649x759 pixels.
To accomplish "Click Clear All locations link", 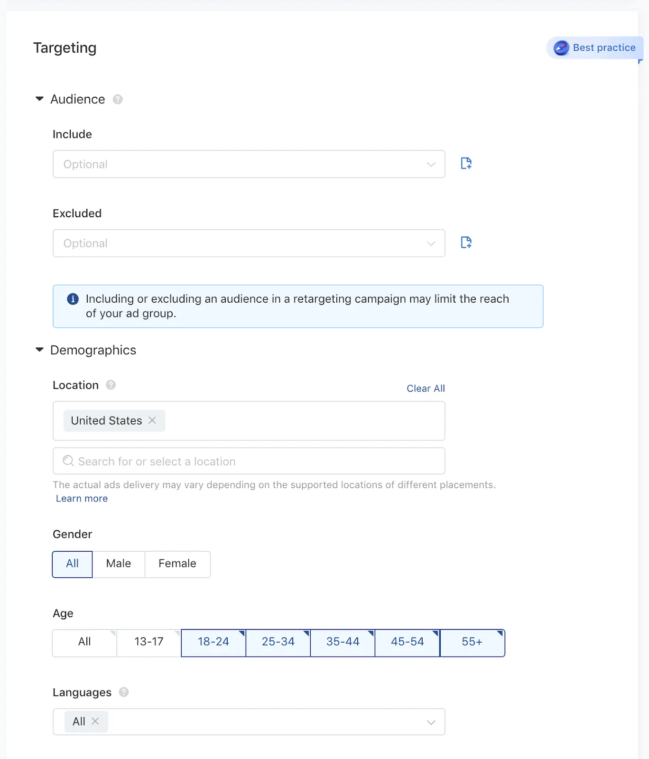I will [426, 389].
